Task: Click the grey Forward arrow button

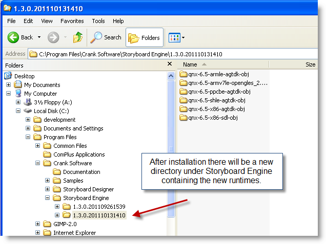Action: (x=53, y=37)
